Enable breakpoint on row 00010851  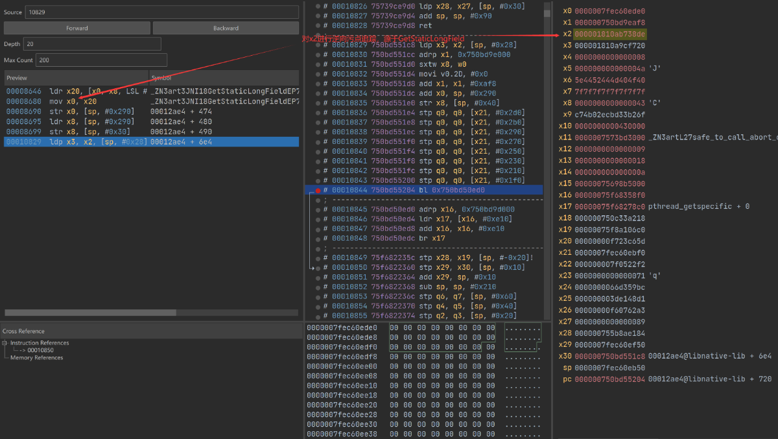tap(318, 277)
